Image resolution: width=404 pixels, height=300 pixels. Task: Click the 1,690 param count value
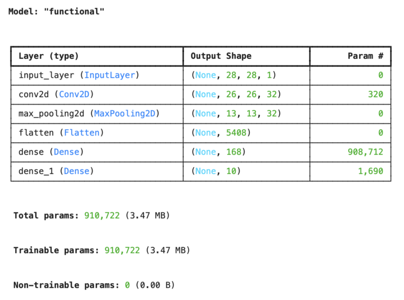click(x=371, y=171)
